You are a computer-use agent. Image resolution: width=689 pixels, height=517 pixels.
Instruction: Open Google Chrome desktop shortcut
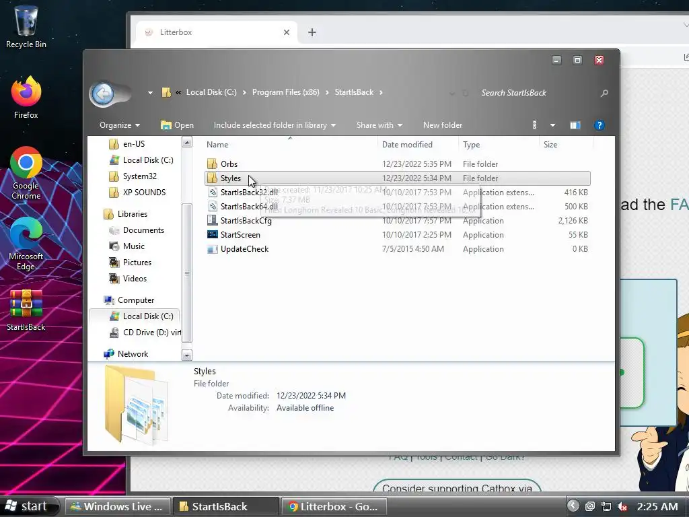tap(26, 173)
